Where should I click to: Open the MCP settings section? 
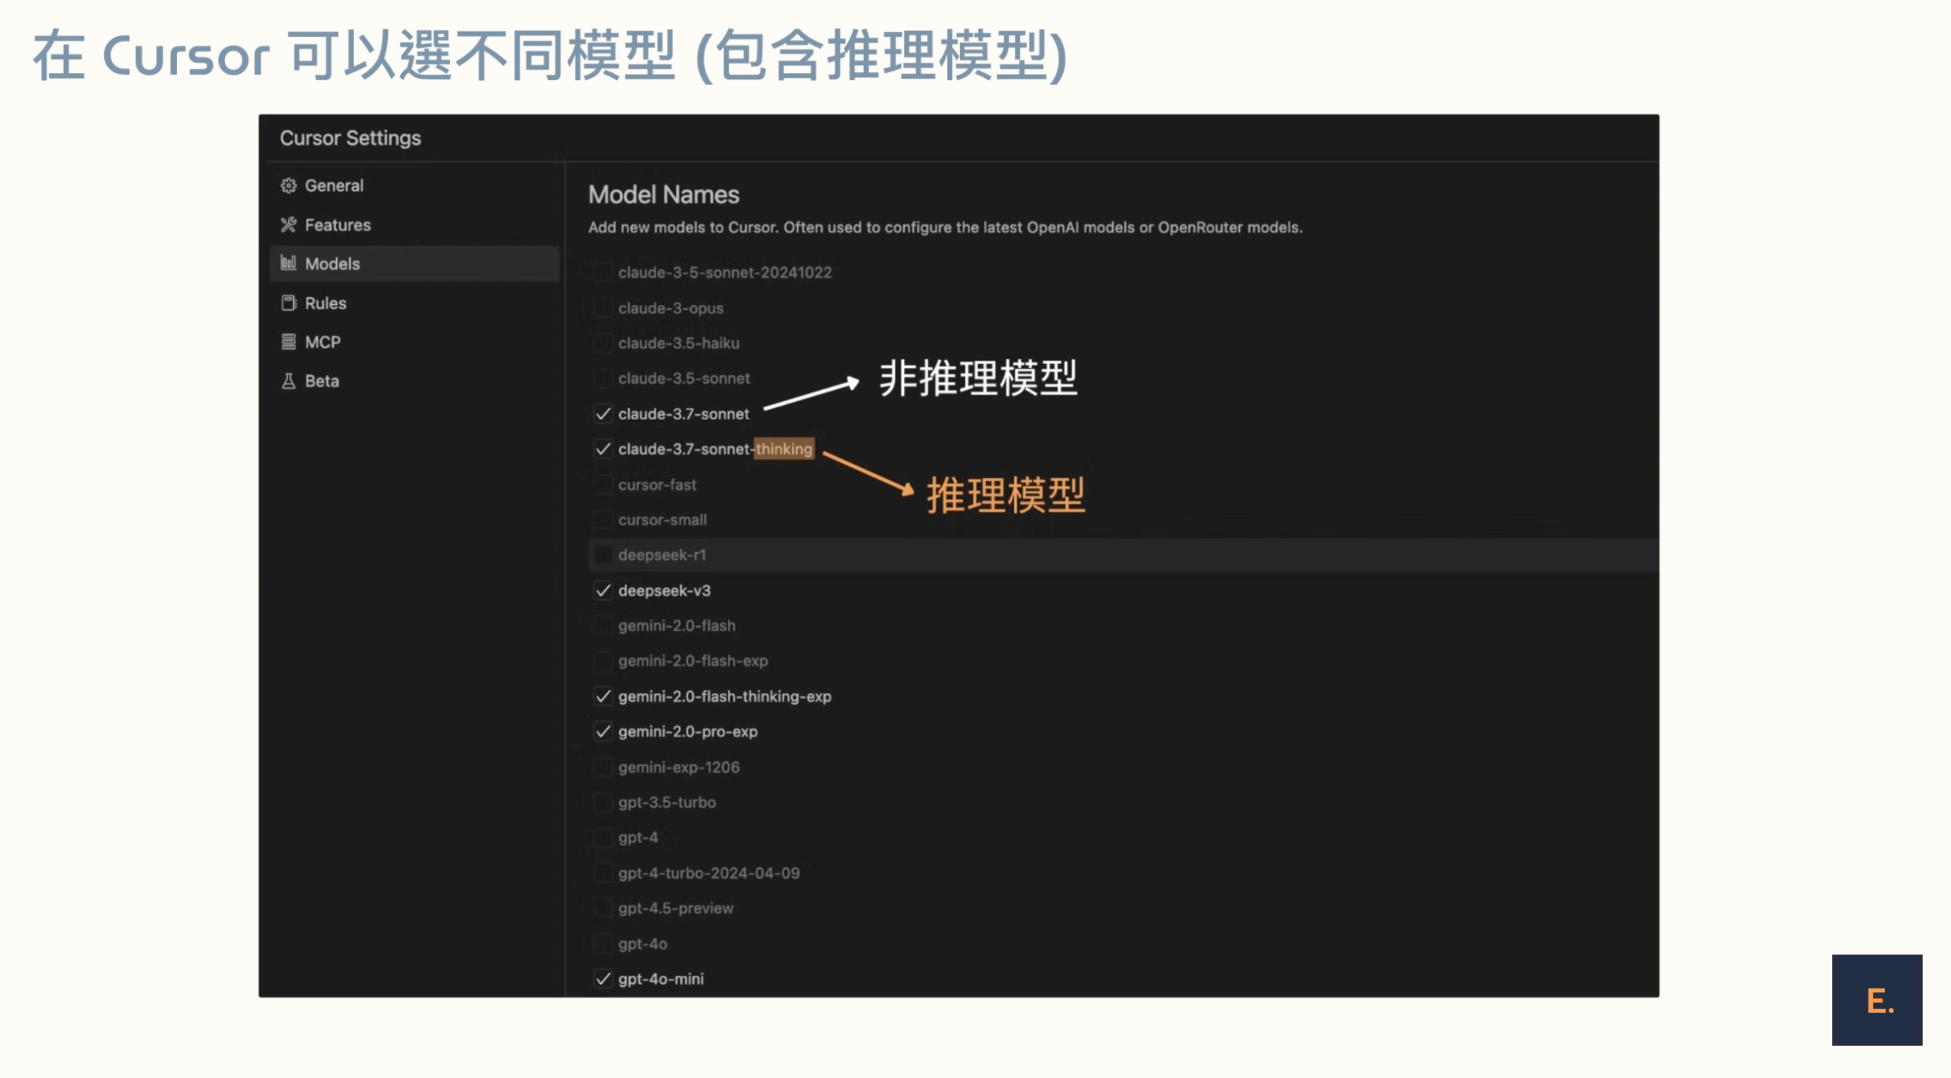click(x=414, y=342)
